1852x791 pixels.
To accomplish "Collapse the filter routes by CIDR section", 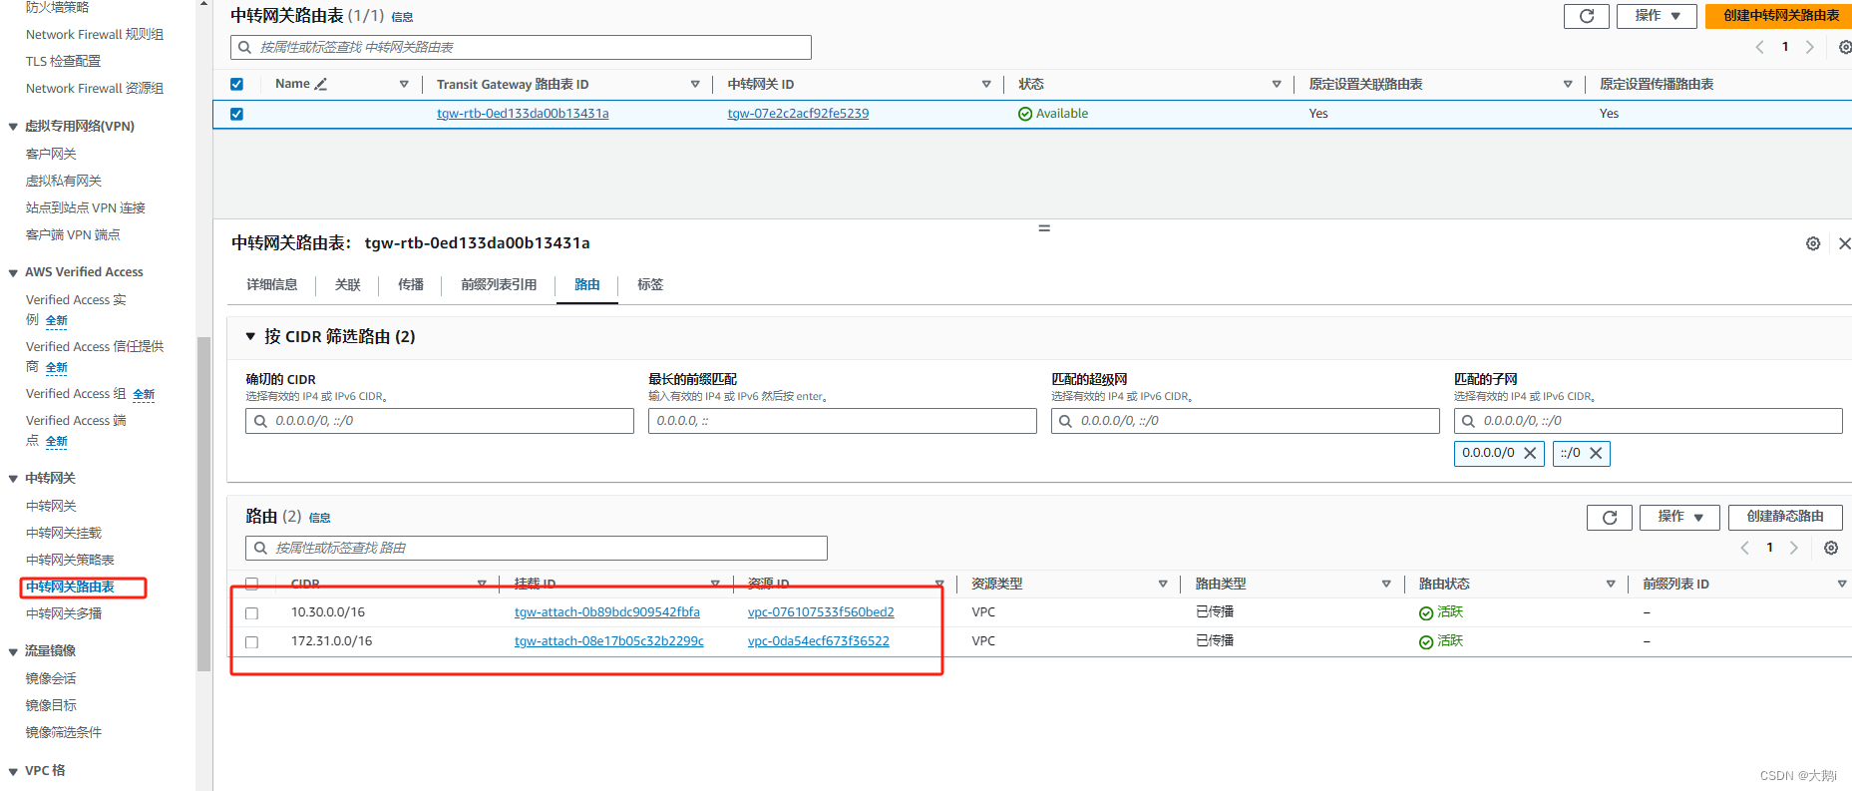I will click(250, 336).
